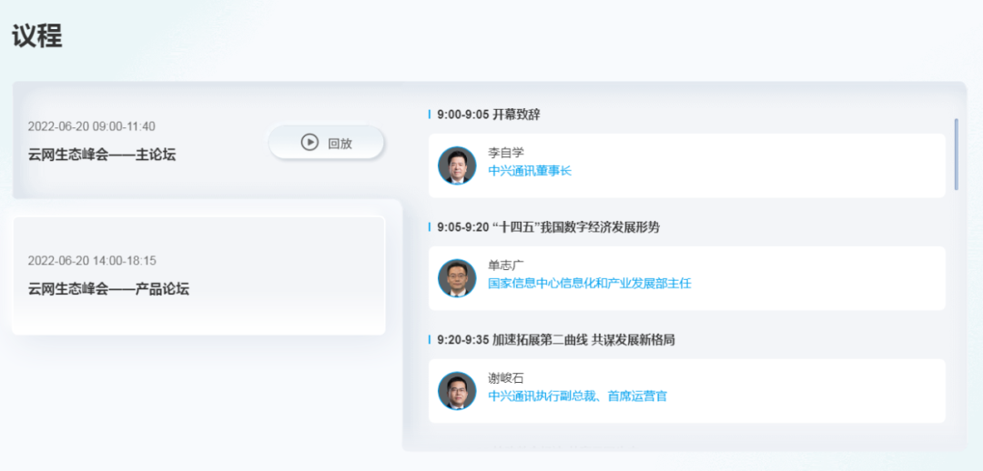The width and height of the screenshot is (983, 471).
Task: Select the speaker name 李自学
Action: pyautogui.click(x=506, y=153)
